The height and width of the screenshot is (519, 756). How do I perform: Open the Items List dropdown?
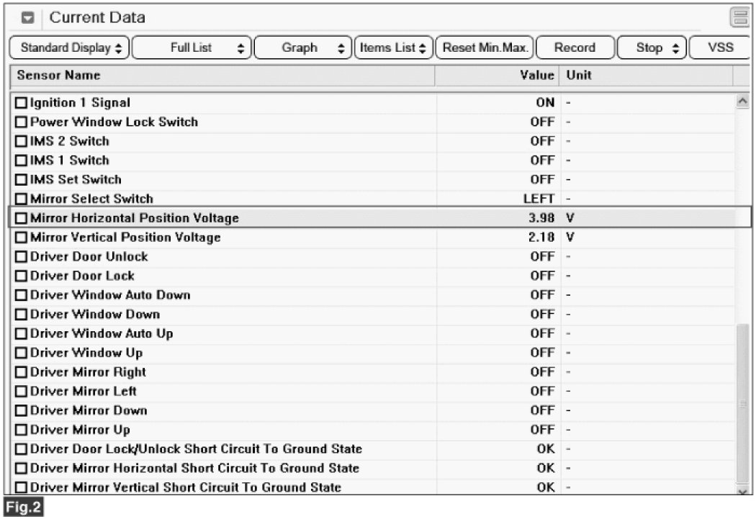[393, 48]
